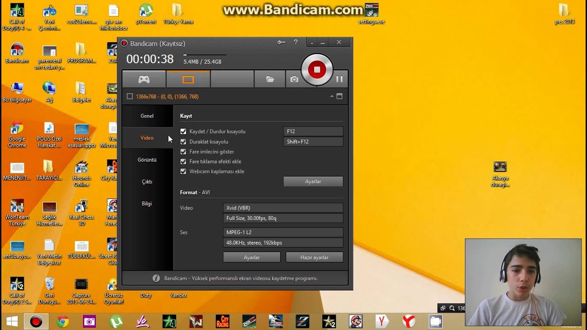Open Bandicam help question mark

click(x=296, y=42)
